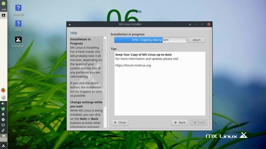Minimize the MX Linux Installer window

(x=196, y=24)
